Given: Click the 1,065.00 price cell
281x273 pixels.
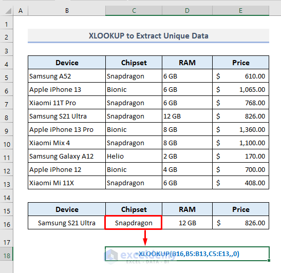Looking at the screenshot, I should (241, 89).
